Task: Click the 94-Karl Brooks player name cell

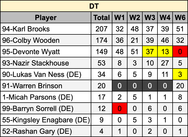Action: (x=46, y=29)
